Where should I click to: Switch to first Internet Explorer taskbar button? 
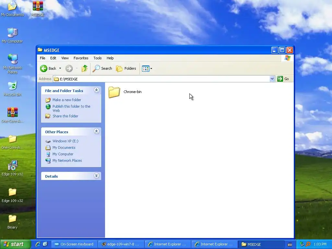click(x=168, y=244)
